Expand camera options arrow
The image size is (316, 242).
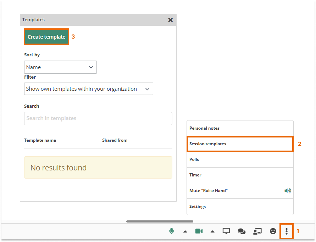(x=212, y=231)
